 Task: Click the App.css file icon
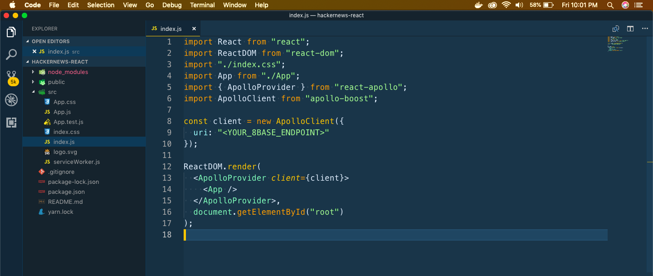tap(47, 102)
